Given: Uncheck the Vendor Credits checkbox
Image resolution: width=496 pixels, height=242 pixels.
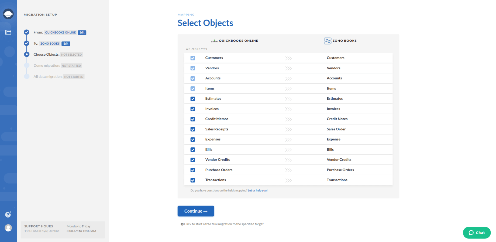Looking at the screenshot, I should pos(193,160).
